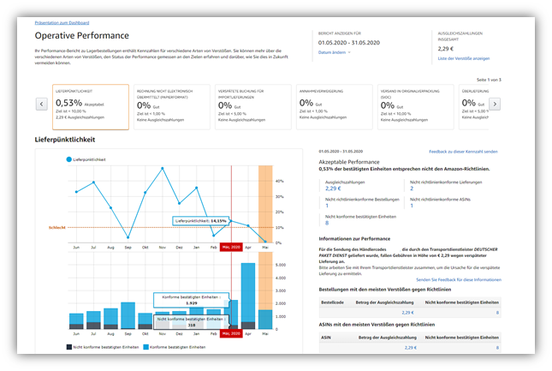The height and width of the screenshot is (371, 552).
Task: Select the Annahmeverweigerung card
Action: (335, 107)
